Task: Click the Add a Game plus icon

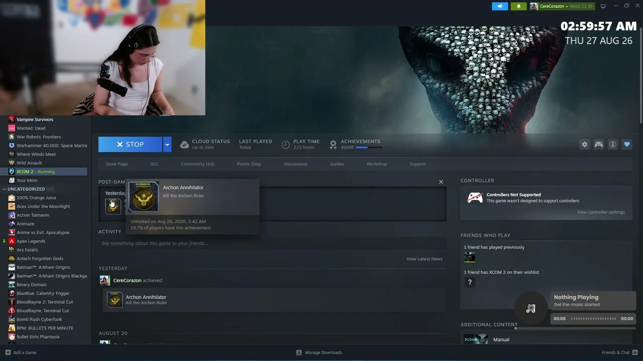Action: point(8,352)
